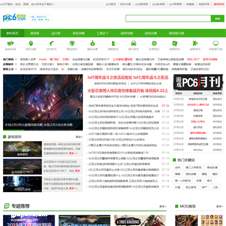Click the green icon beside 专题推荐
The width and height of the screenshot is (226, 226).
[x=7, y=206]
